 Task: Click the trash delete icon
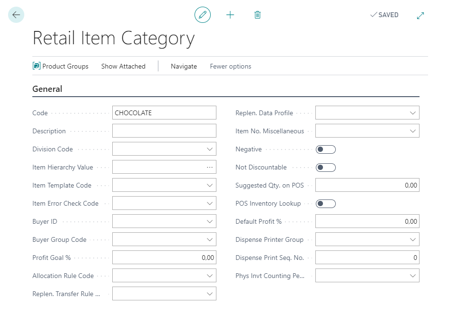click(x=257, y=15)
